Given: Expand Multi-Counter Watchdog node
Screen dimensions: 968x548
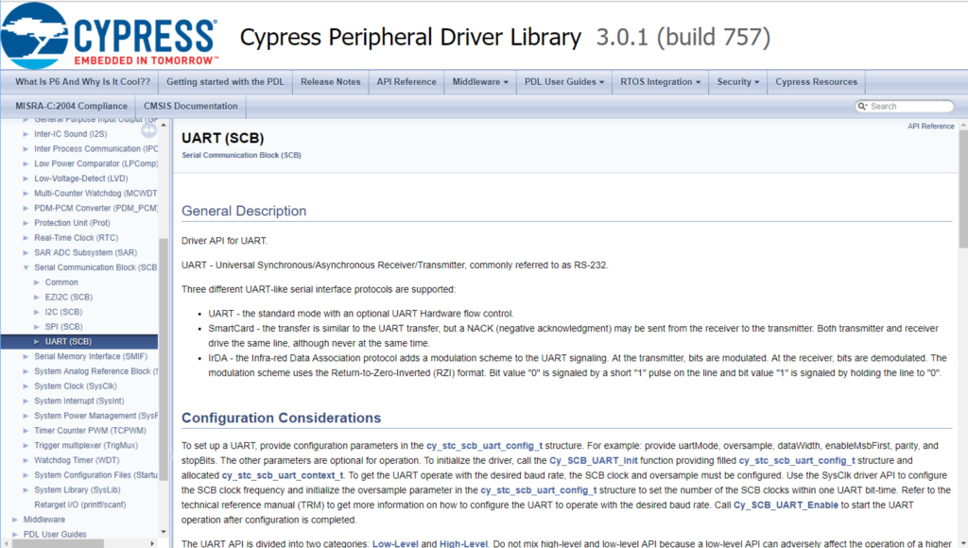Looking at the screenshot, I should click(x=26, y=193).
